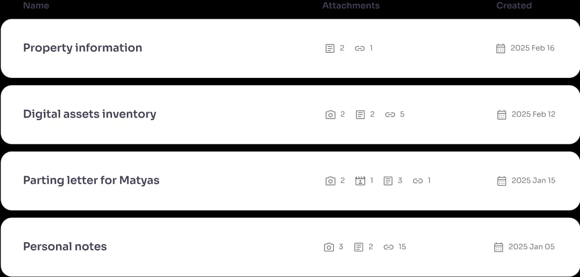Click the Attachments column header
This screenshot has width=580, height=277.
click(351, 6)
